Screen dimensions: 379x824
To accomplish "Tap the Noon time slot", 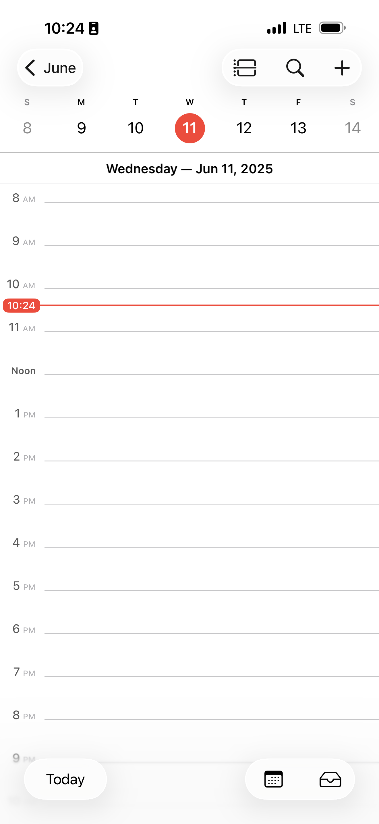I will (x=212, y=396).
